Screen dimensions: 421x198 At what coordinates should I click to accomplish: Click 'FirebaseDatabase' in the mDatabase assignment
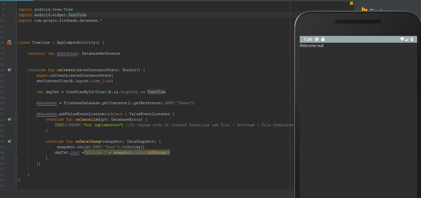tap(82, 103)
